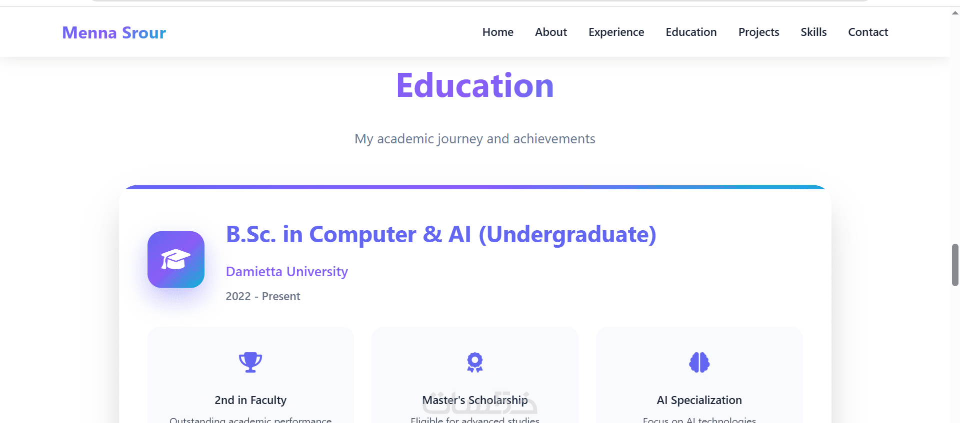Open the Home nav link
The height and width of the screenshot is (423, 960).
pos(497,32)
